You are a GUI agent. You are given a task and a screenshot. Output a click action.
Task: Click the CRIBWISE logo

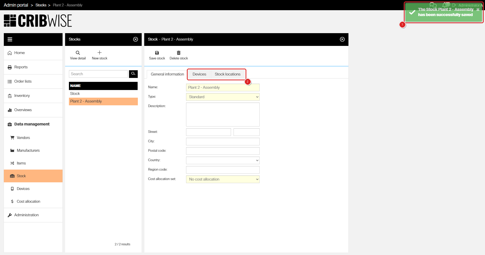pyautogui.click(x=38, y=21)
